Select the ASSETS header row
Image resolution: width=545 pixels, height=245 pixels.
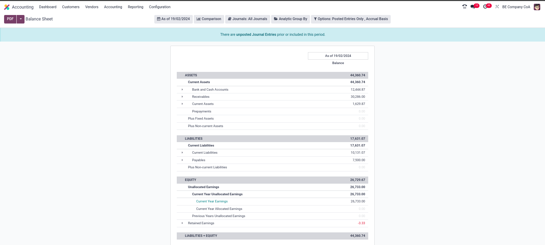coord(272,75)
